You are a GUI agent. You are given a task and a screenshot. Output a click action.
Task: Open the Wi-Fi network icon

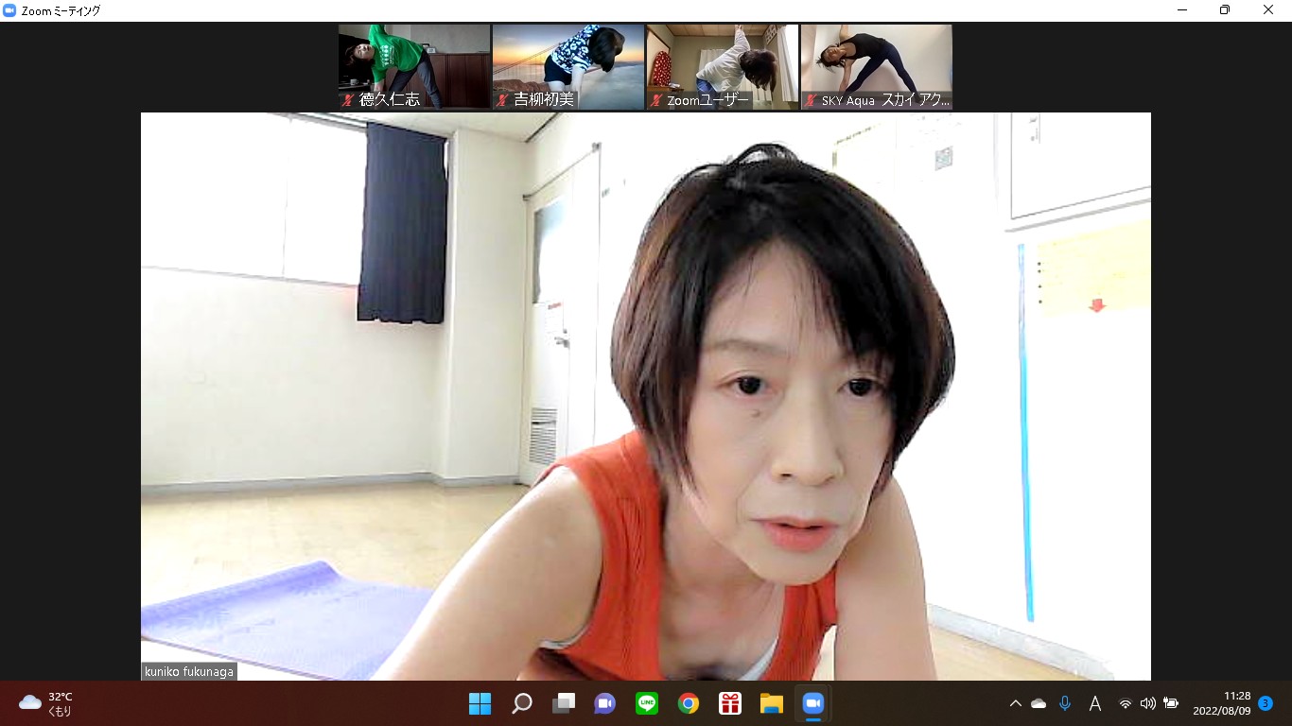(1126, 703)
